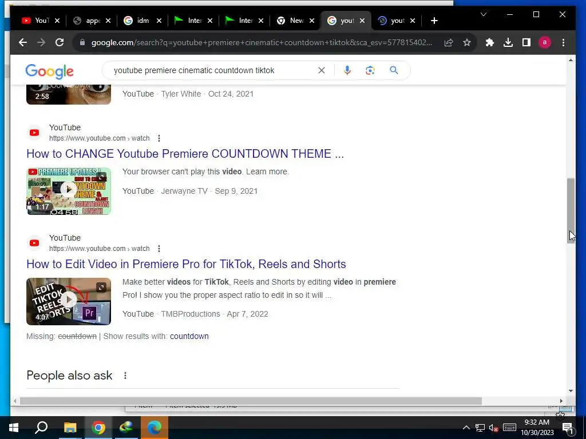Click the scrollbar up arrow
The image size is (586, 439).
(571, 60)
